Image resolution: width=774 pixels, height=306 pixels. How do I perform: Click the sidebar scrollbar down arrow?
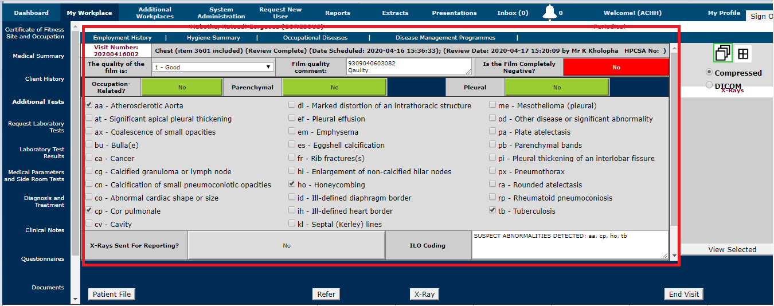point(75,299)
